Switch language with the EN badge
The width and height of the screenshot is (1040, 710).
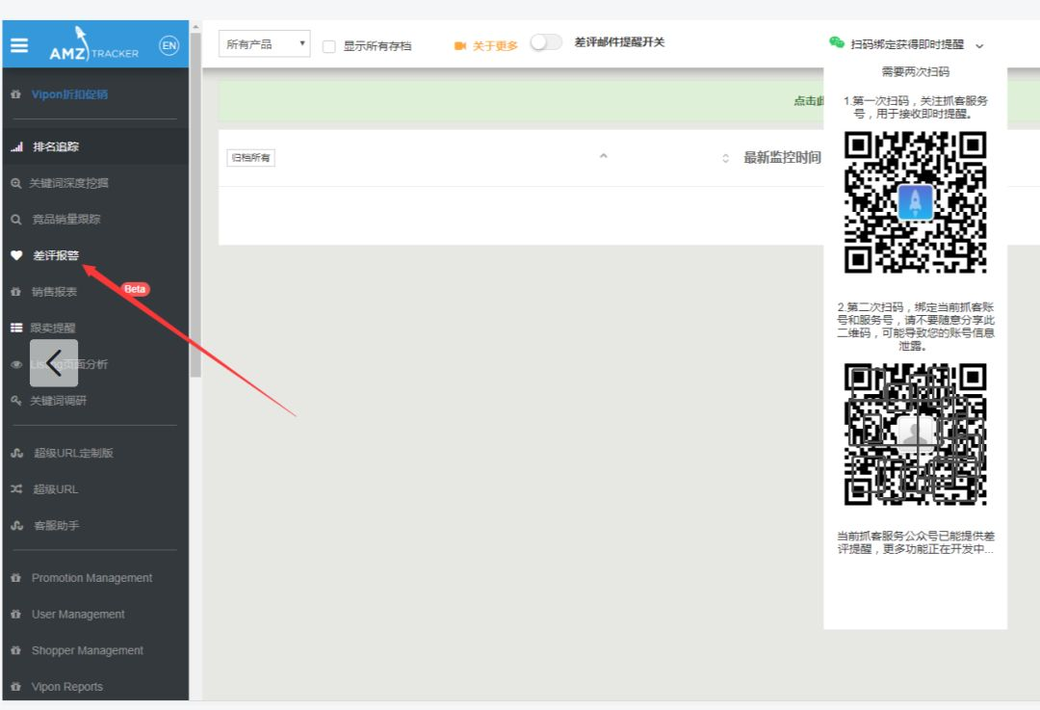(x=169, y=45)
